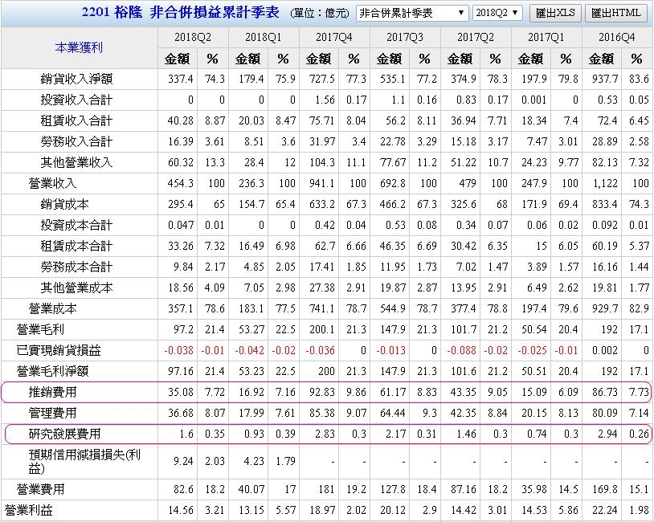This screenshot has height=522, width=654.
Task: Select the 營業毛利淨額 row label
Action: [52, 371]
